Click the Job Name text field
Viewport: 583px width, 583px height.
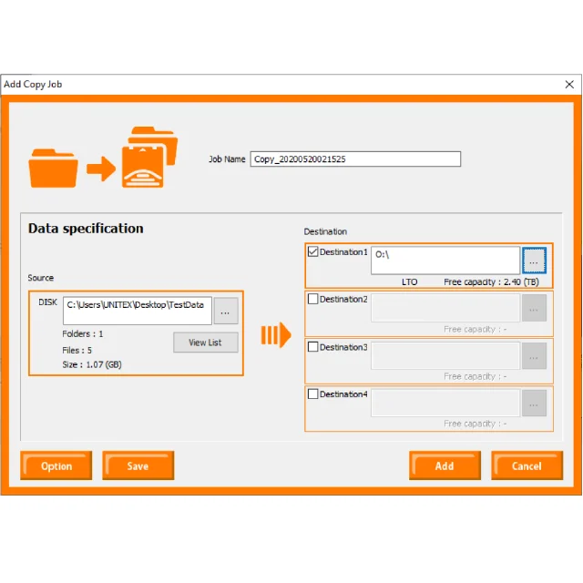click(x=355, y=159)
